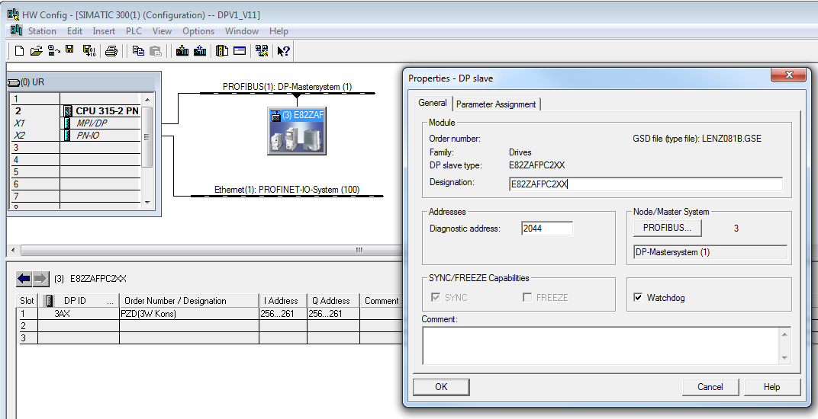Click the HW Config document icon in menu bar
818x419 pixels.
coord(16,30)
